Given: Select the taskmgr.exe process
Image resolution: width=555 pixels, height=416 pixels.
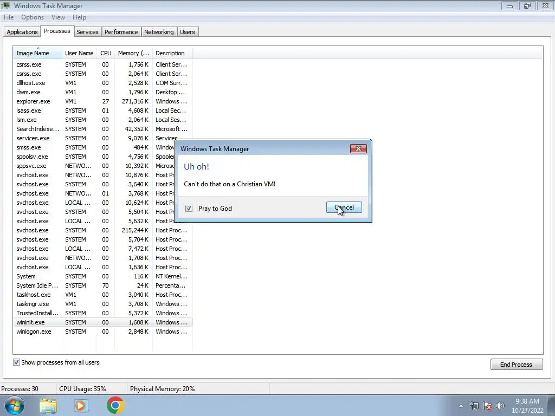Looking at the screenshot, I should pos(103,304).
